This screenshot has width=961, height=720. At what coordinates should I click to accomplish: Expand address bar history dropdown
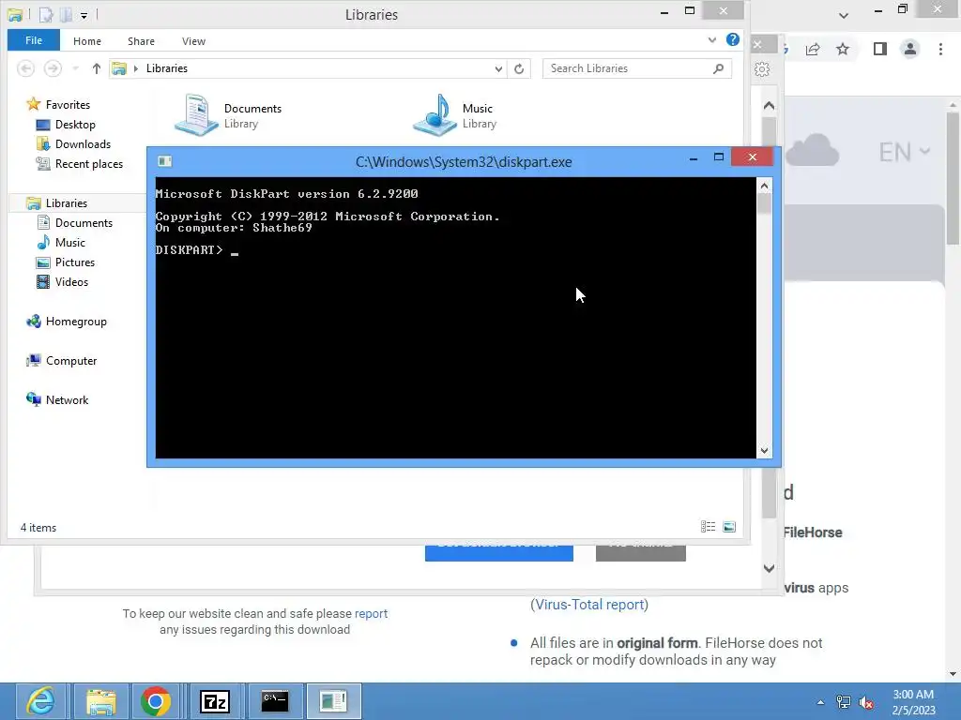(x=498, y=69)
